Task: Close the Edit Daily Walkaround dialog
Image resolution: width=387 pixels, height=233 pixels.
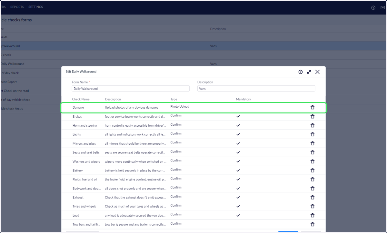Action: tap(317, 72)
